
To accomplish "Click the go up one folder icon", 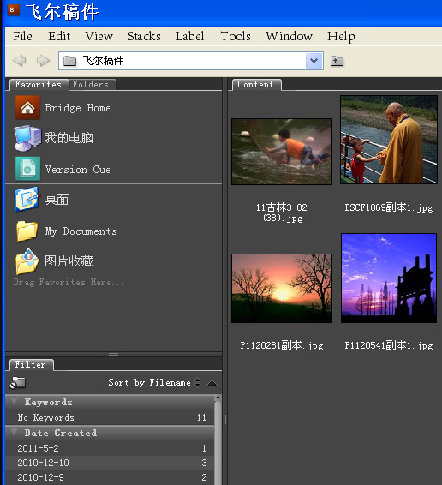I will pyautogui.click(x=337, y=61).
